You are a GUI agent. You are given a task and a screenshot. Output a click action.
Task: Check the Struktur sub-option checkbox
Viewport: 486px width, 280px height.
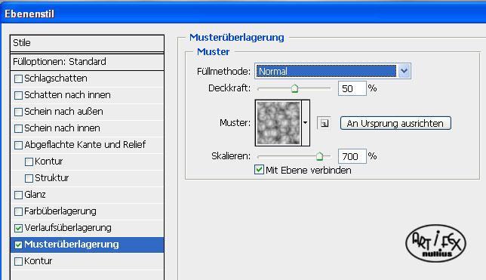(x=29, y=178)
